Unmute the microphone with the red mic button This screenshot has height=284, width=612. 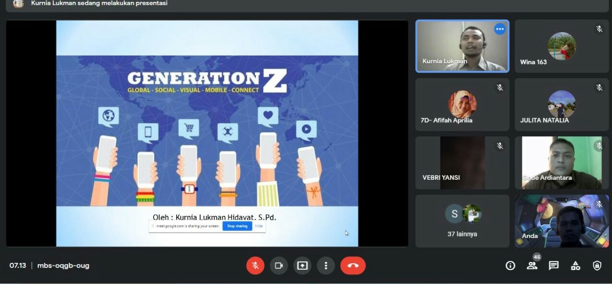coord(255,265)
